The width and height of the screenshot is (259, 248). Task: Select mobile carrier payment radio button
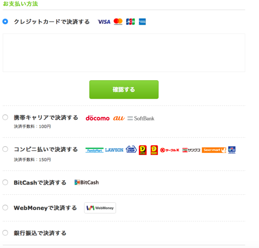(x=5, y=118)
